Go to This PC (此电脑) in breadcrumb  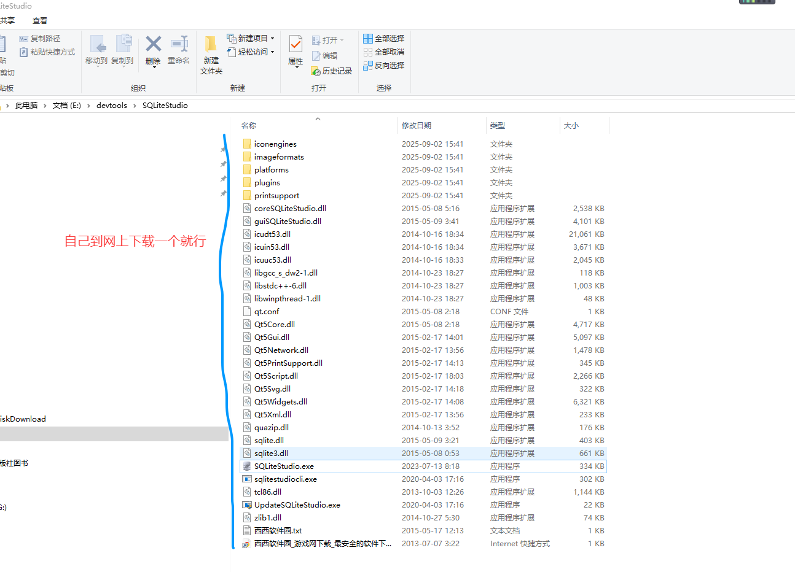[x=26, y=106]
